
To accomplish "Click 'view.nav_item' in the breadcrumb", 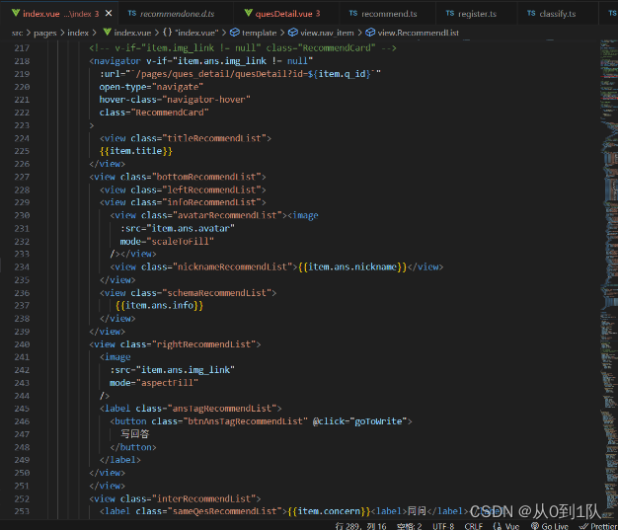I will point(327,33).
